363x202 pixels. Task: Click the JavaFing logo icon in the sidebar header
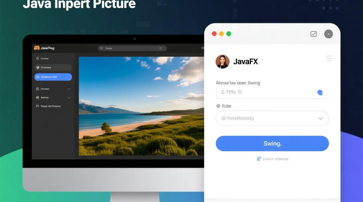tap(37, 48)
